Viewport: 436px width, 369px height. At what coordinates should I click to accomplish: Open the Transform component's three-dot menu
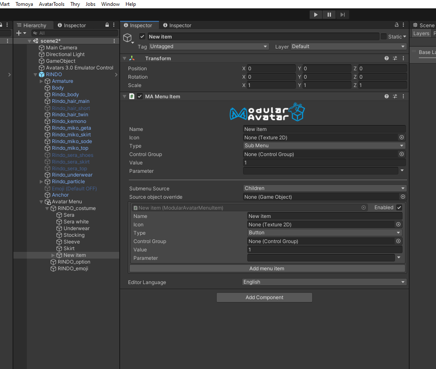click(403, 58)
